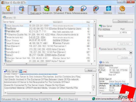Select the Poor EServer-1 row
Screen dimensions: 136x102
click(x=48, y=46)
